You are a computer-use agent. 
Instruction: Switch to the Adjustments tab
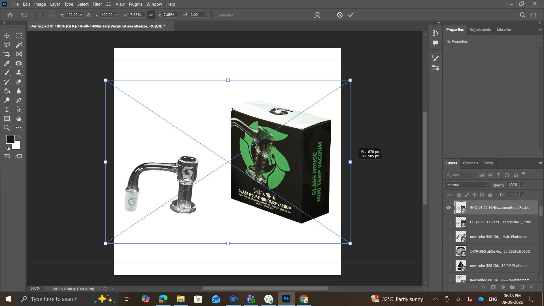[480, 29]
